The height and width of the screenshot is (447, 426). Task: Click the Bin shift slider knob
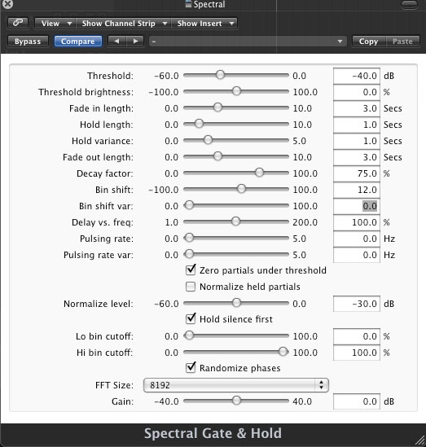241,189
